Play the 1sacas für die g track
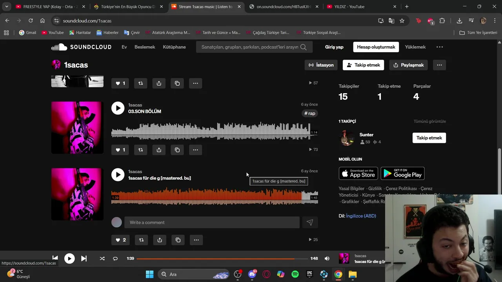Screen dimensions: 502x282 click(x=118, y=175)
